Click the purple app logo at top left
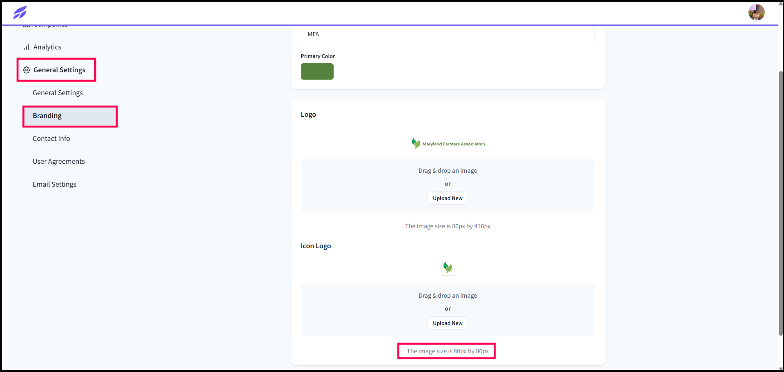The height and width of the screenshot is (372, 784). pyautogui.click(x=20, y=12)
